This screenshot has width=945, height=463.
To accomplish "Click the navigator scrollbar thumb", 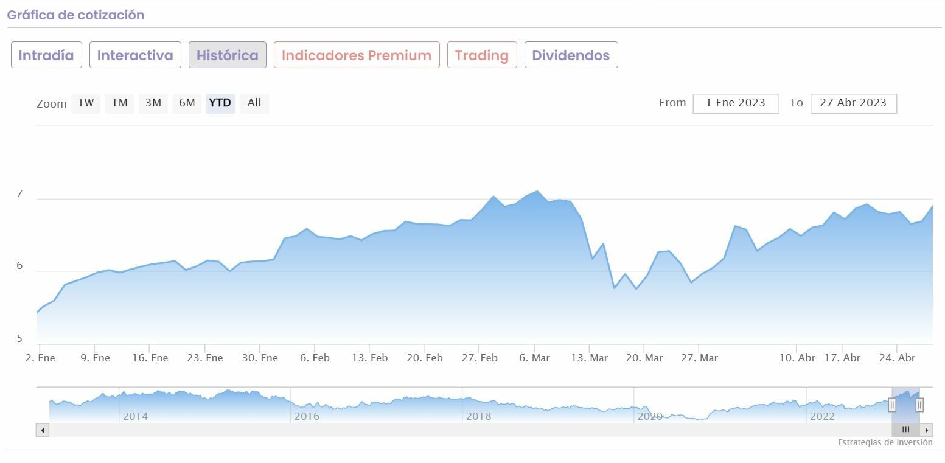I will click(x=905, y=430).
